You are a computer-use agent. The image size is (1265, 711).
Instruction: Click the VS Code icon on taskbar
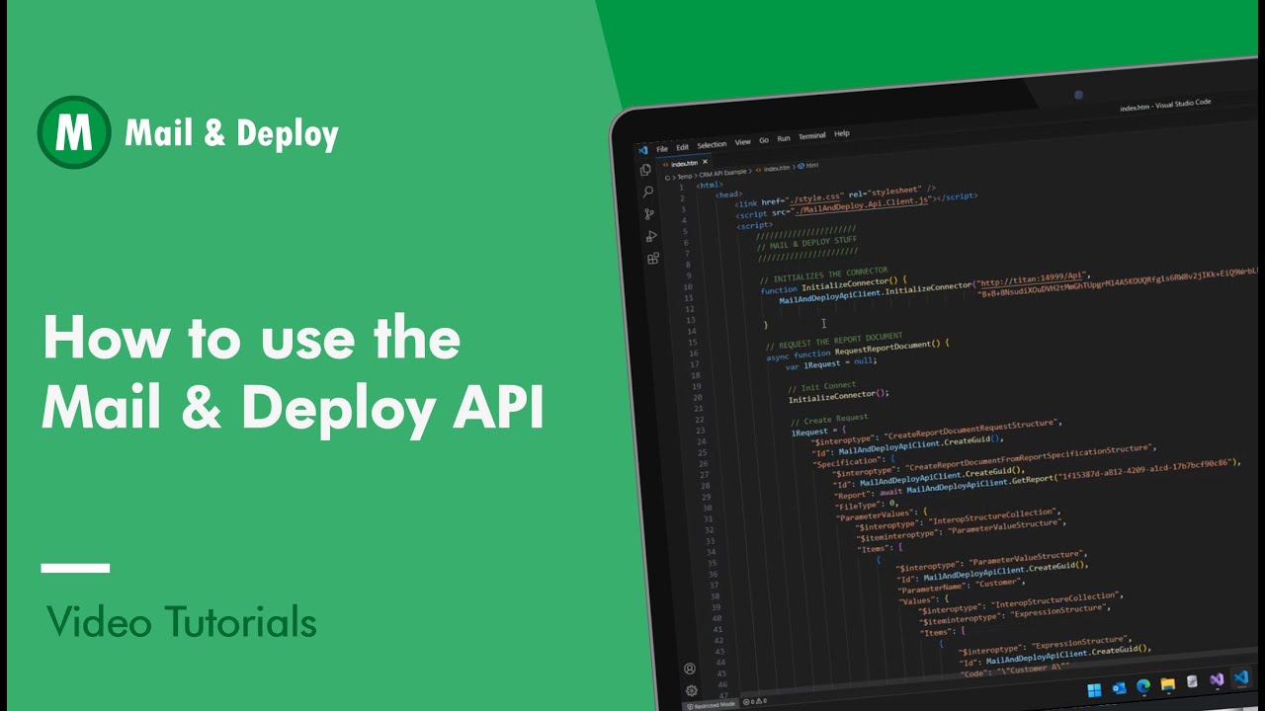[1241, 677]
